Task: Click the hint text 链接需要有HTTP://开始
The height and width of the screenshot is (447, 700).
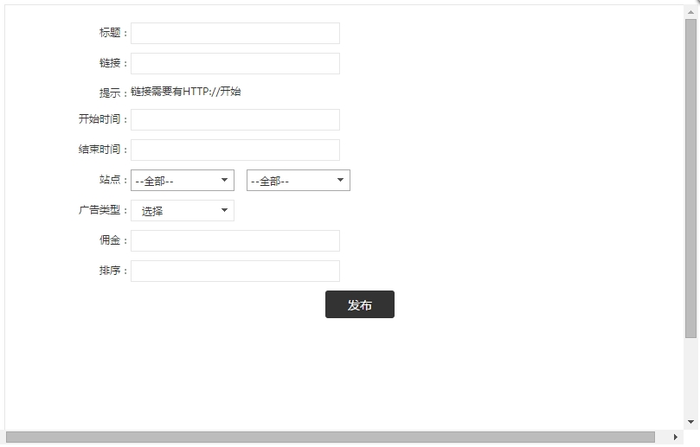Action: 186,92
